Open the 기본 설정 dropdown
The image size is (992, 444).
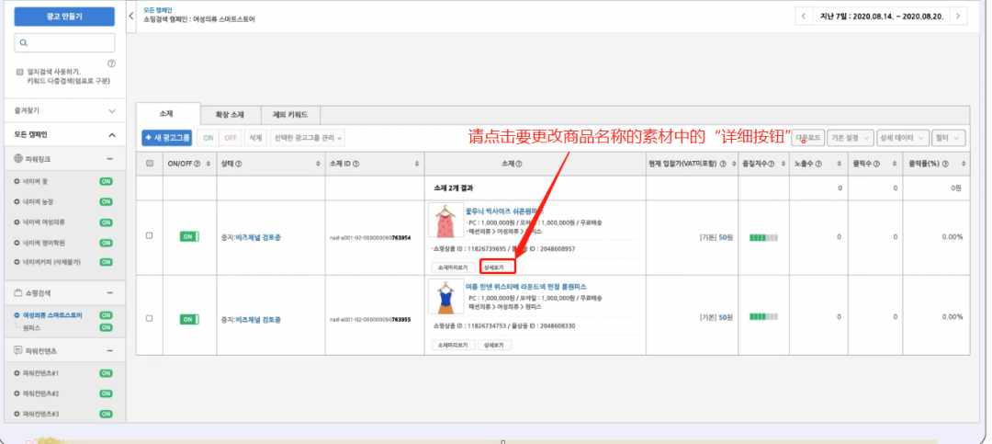(x=851, y=138)
